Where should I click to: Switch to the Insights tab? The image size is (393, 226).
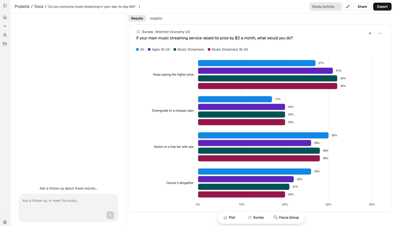pyautogui.click(x=156, y=19)
